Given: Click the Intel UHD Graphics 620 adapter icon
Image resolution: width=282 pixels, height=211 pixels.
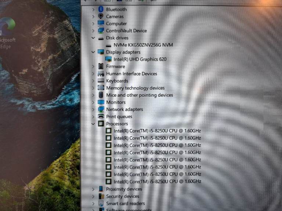Looking at the screenshot, I should point(108,59).
